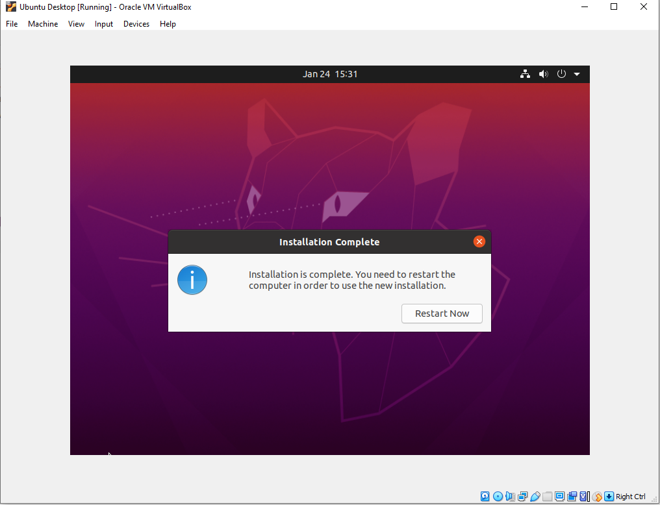This screenshot has width=660, height=505.
Task: Expand the Ubuntu system menu arrow
Action: coord(577,75)
